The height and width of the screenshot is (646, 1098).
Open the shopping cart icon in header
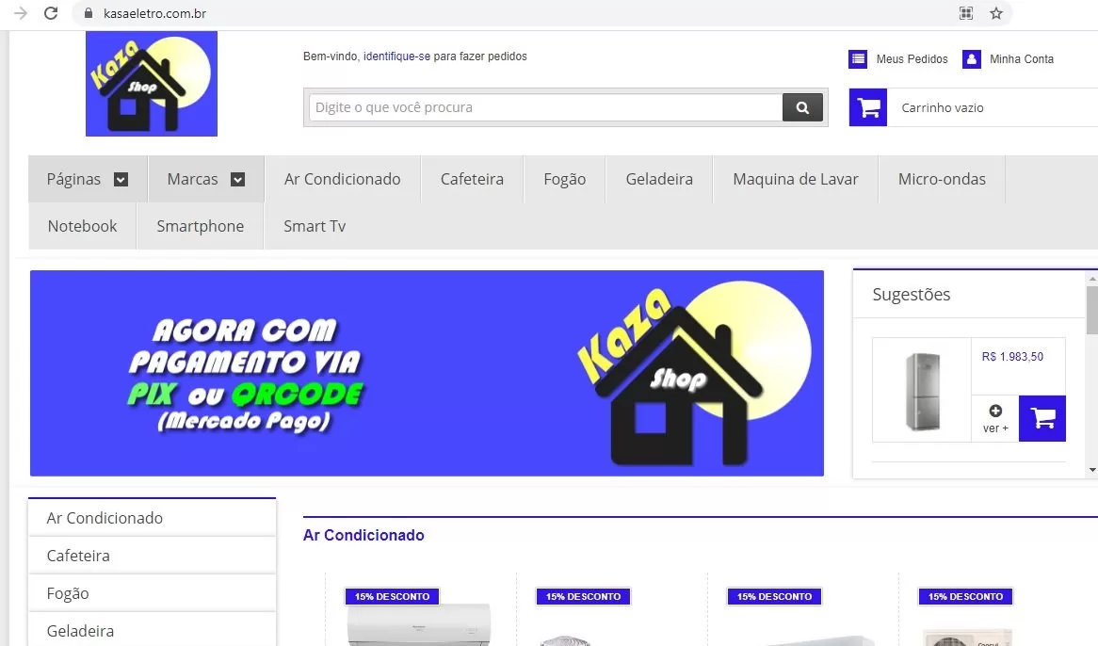coord(867,107)
